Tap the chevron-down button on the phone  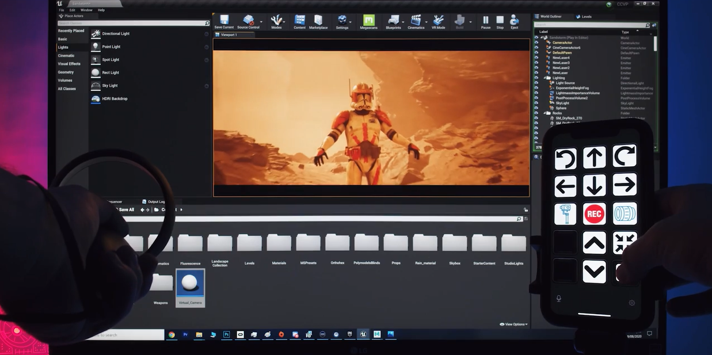click(x=595, y=271)
